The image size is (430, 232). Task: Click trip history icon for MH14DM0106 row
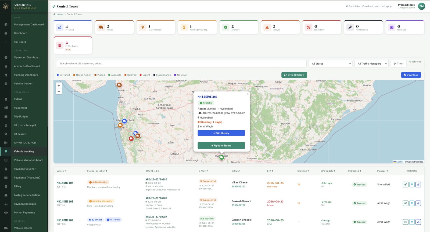(418, 222)
